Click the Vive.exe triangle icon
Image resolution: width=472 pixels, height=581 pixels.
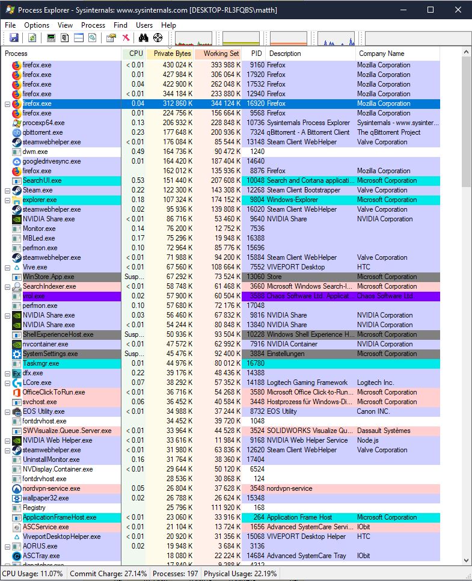(x=17, y=267)
